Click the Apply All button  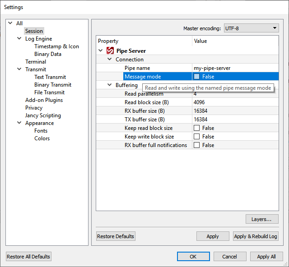[x=266, y=257]
